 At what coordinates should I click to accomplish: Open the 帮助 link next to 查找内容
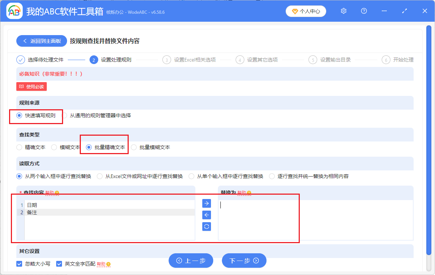tap(50, 193)
